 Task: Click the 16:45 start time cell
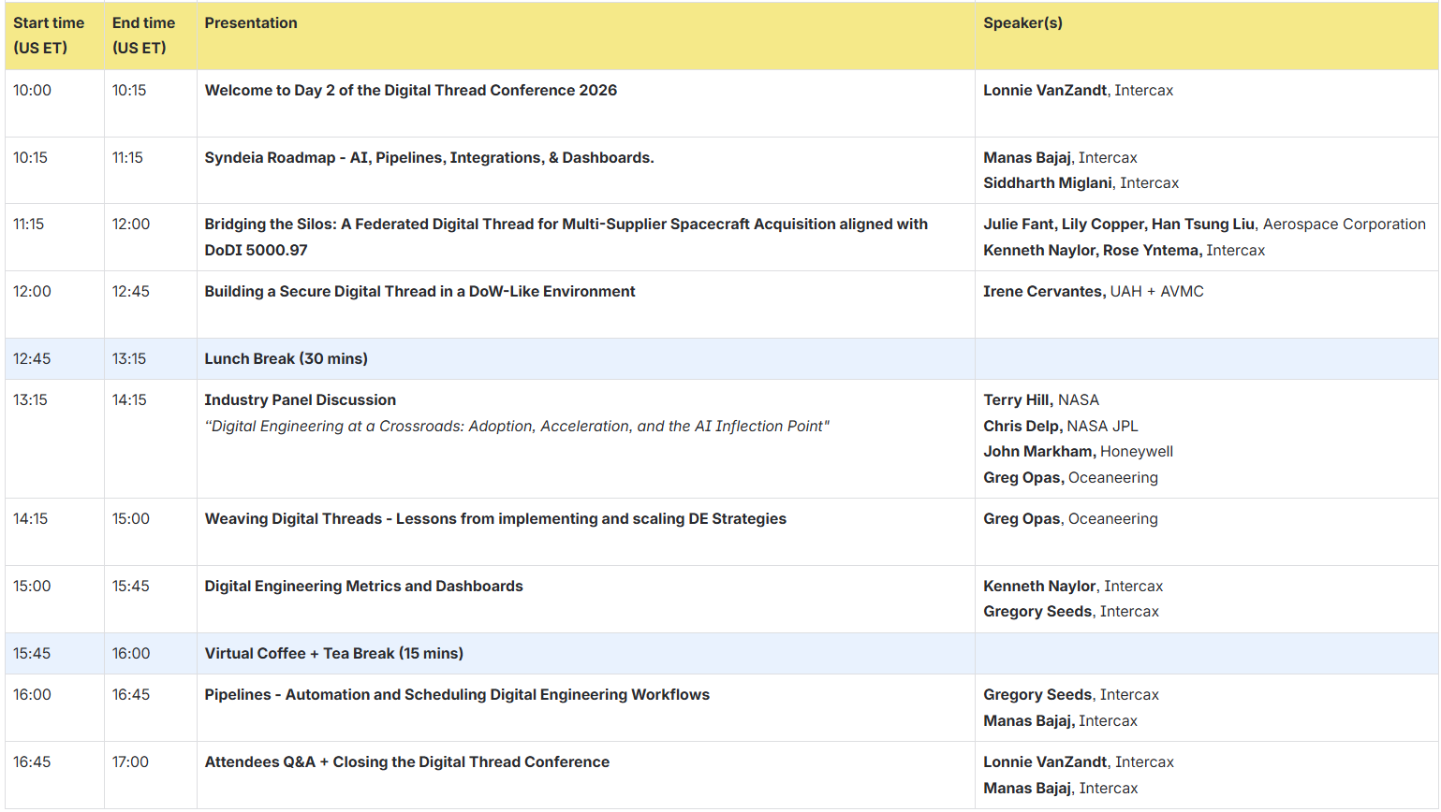coord(54,776)
